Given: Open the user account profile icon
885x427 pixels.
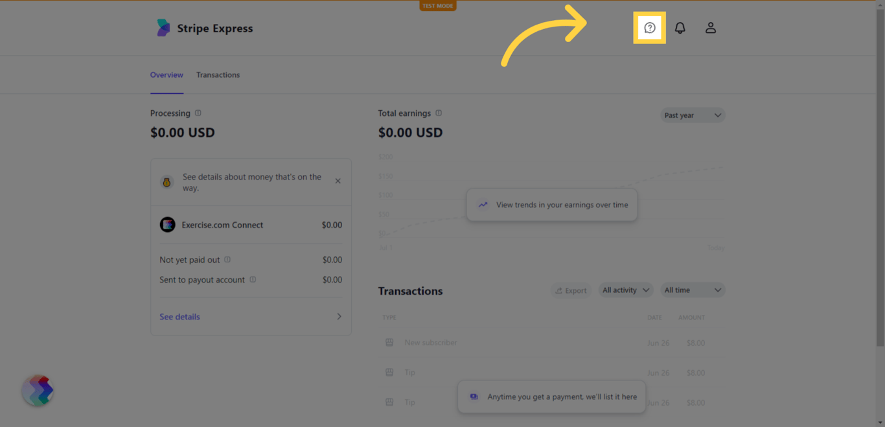Looking at the screenshot, I should [711, 28].
